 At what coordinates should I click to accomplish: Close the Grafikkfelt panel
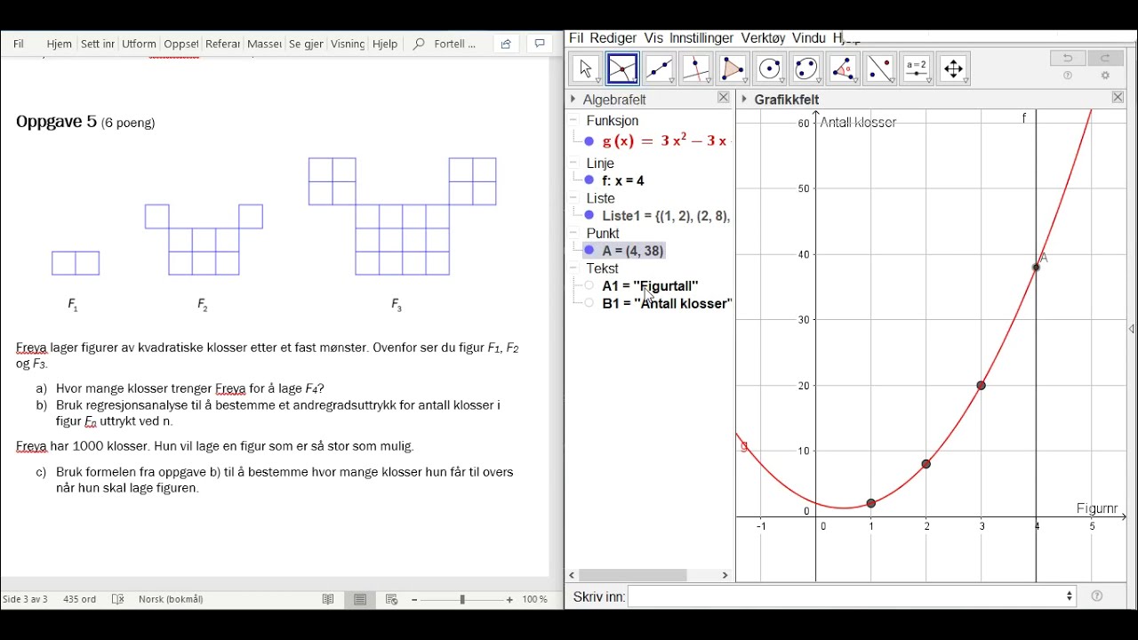point(1118,98)
